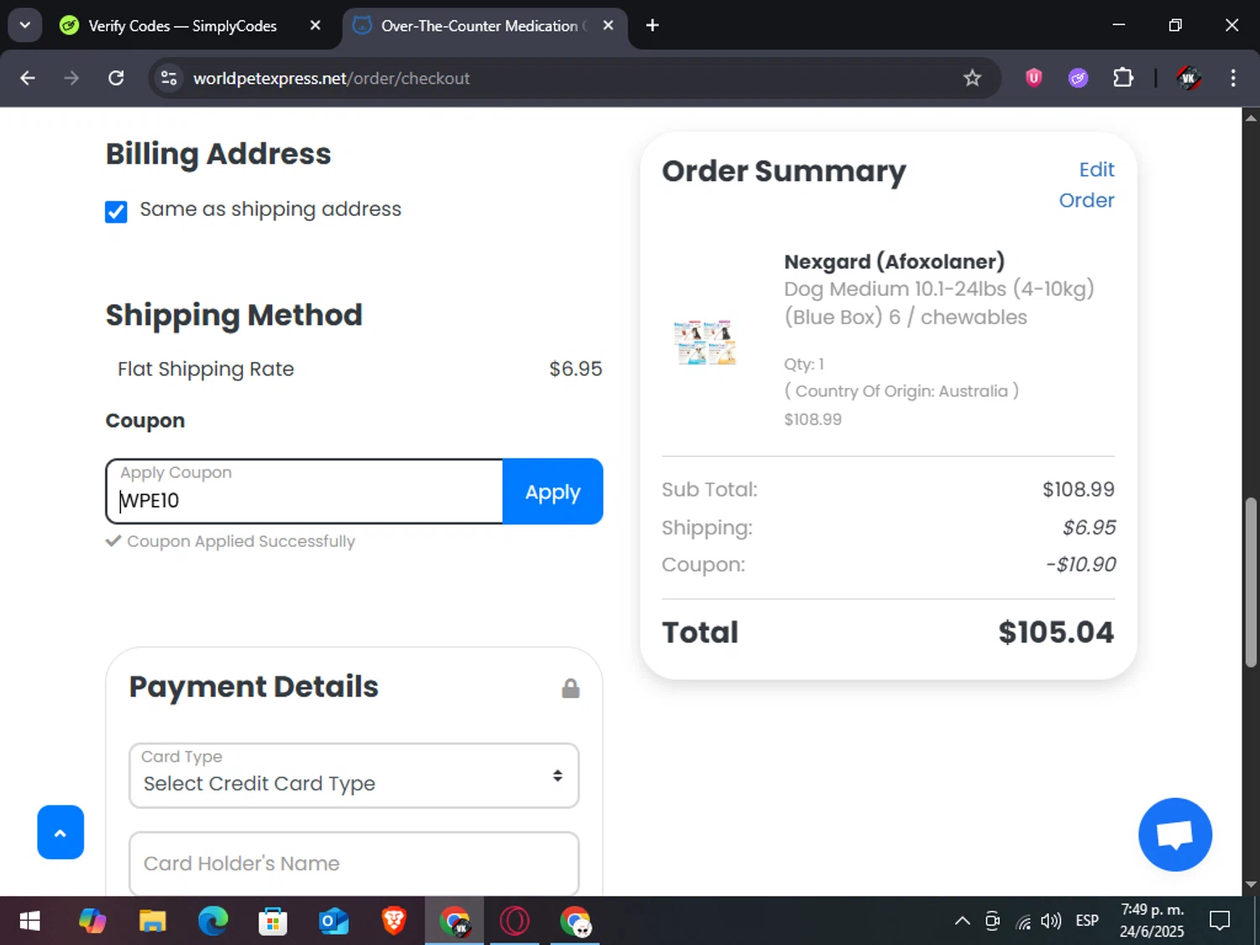This screenshot has height=945, width=1260.
Task: Click the Apply coupon button
Action: click(553, 491)
